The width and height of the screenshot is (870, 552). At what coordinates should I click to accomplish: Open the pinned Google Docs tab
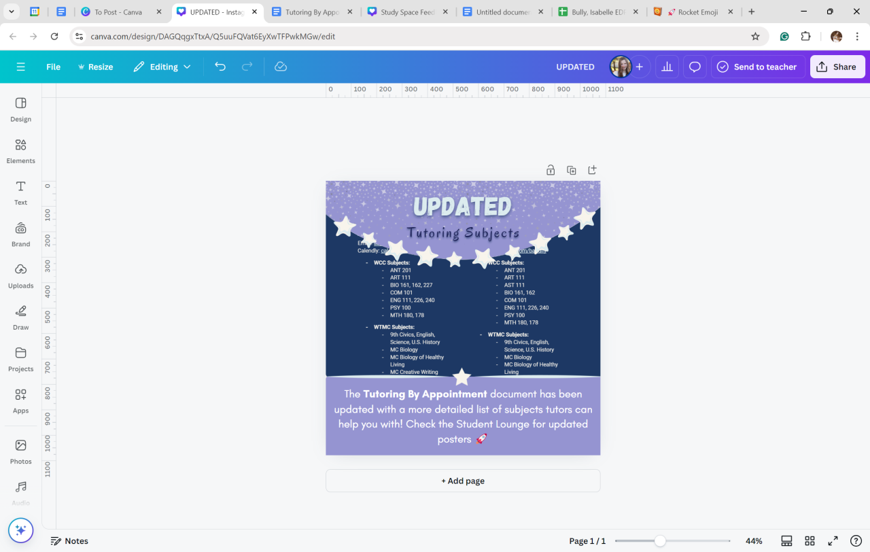[x=61, y=12]
